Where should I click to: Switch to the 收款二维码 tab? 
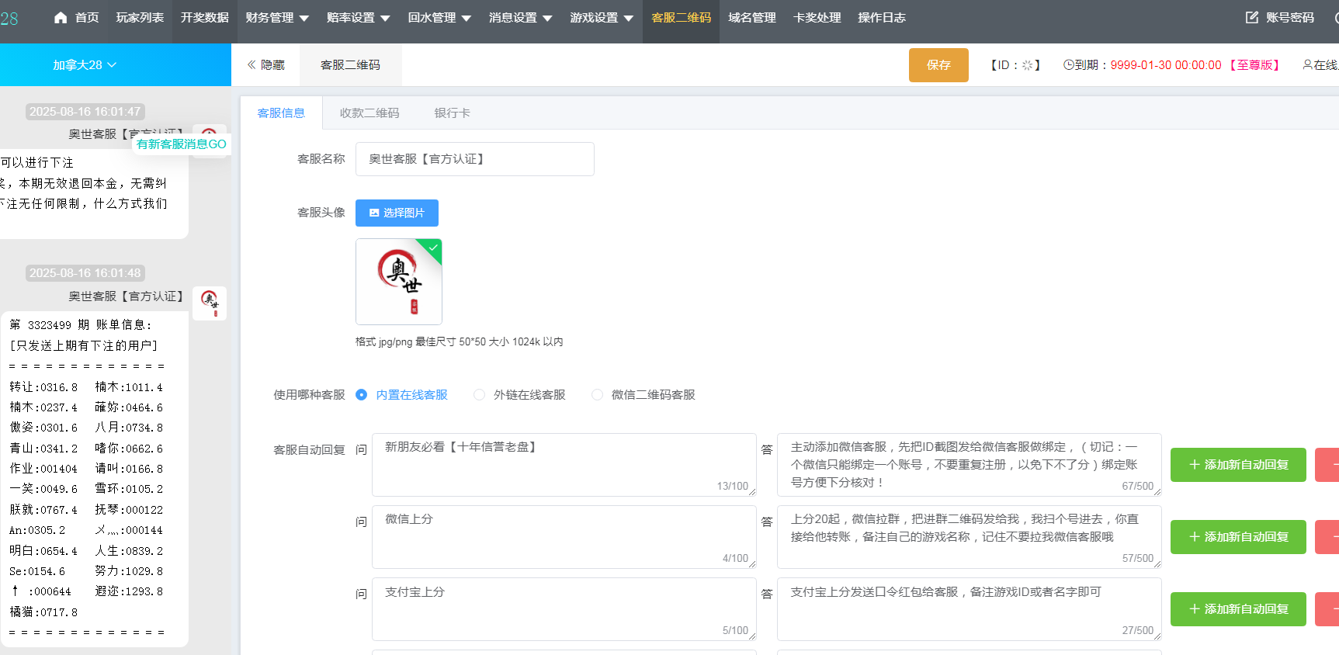(x=369, y=113)
